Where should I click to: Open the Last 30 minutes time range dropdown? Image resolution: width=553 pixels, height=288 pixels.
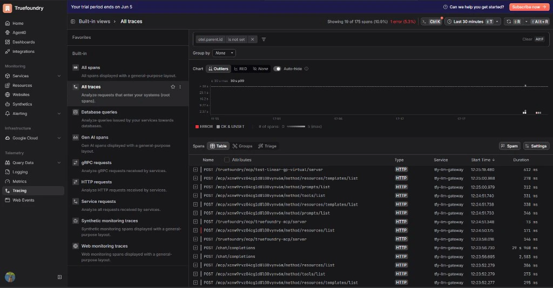click(x=473, y=22)
